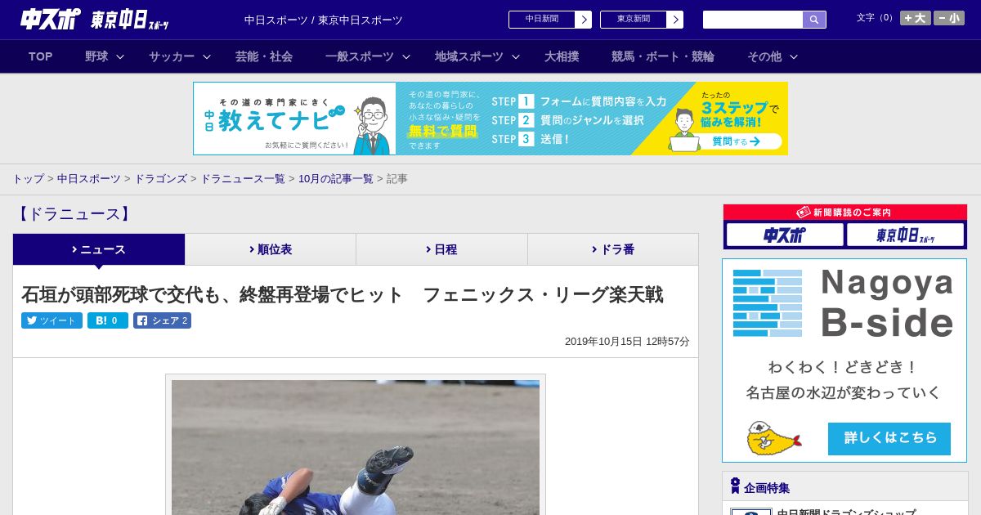Click the 東京中日スポーツ subscription guide button
The image size is (981, 515).
click(x=905, y=235)
